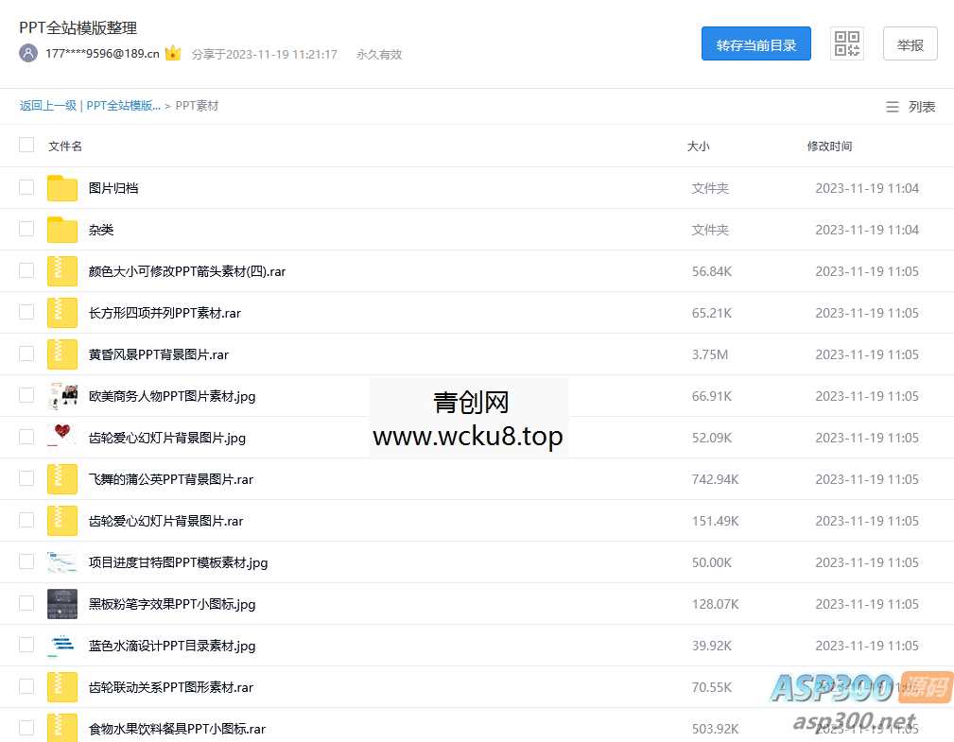954x742 pixels.
Task: Toggle the select-all checkbox in the header
Action: [x=26, y=146]
